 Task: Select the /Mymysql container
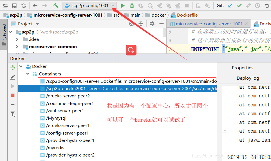tap(53, 118)
